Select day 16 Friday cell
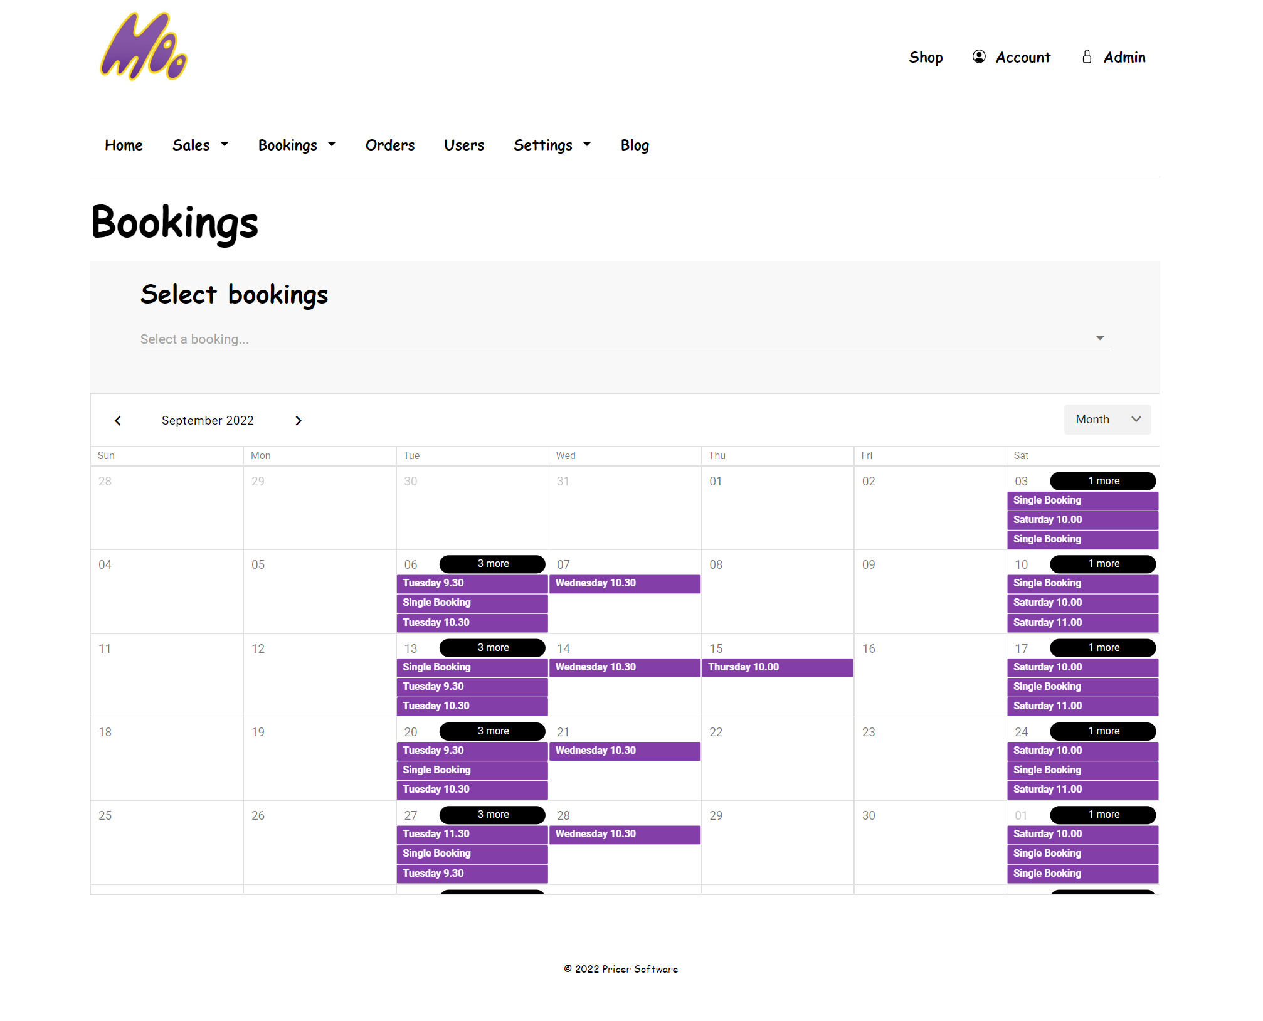This screenshot has width=1263, height=1021. pyautogui.click(x=930, y=675)
